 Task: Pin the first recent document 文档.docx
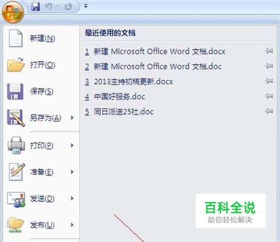click(269, 51)
